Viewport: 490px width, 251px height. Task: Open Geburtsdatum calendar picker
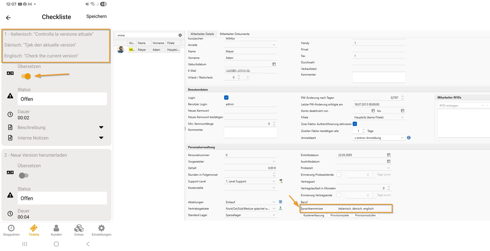pyautogui.click(x=274, y=64)
